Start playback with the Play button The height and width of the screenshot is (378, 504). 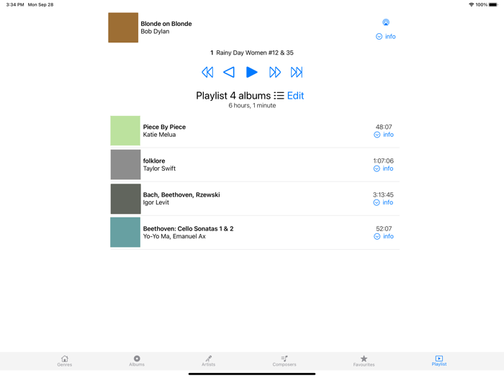coord(252,72)
